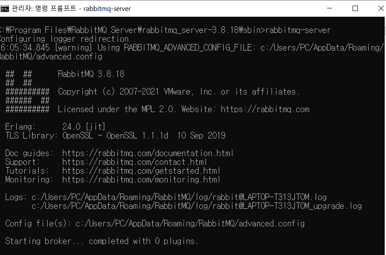
Task: Click the rabbit@LAPTOP-T313JTOM_upgrade.log path
Action: tap(197, 206)
